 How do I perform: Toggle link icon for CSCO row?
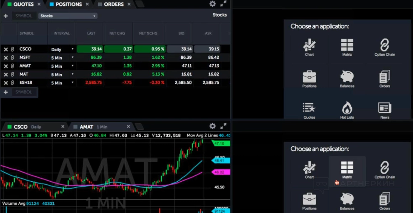[x=12, y=49]
